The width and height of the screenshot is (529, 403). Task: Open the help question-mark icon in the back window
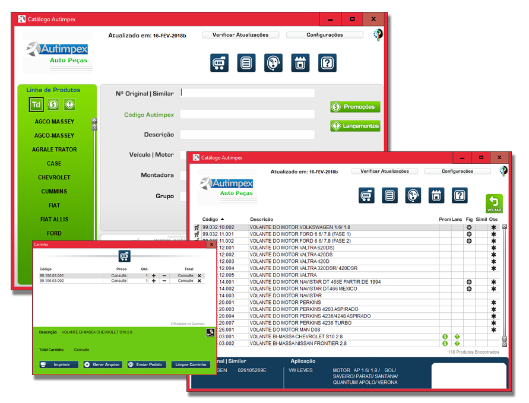[327, 63]
